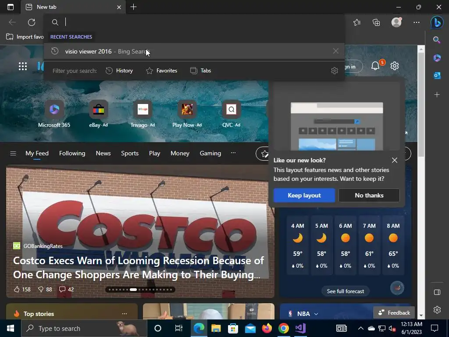Open search suggestion settings gear
The image size is (449, 337).
click(335, 71)
